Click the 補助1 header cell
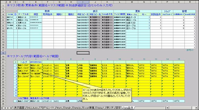Image resolution: width=199 pixels, height=110 pixels. (59, 14)
